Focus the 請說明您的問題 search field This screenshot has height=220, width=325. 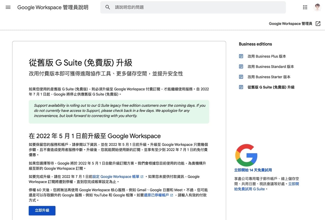tap(193, 7)
